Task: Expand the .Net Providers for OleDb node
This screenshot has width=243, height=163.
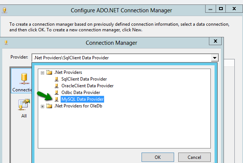Action: click(43, 106)
